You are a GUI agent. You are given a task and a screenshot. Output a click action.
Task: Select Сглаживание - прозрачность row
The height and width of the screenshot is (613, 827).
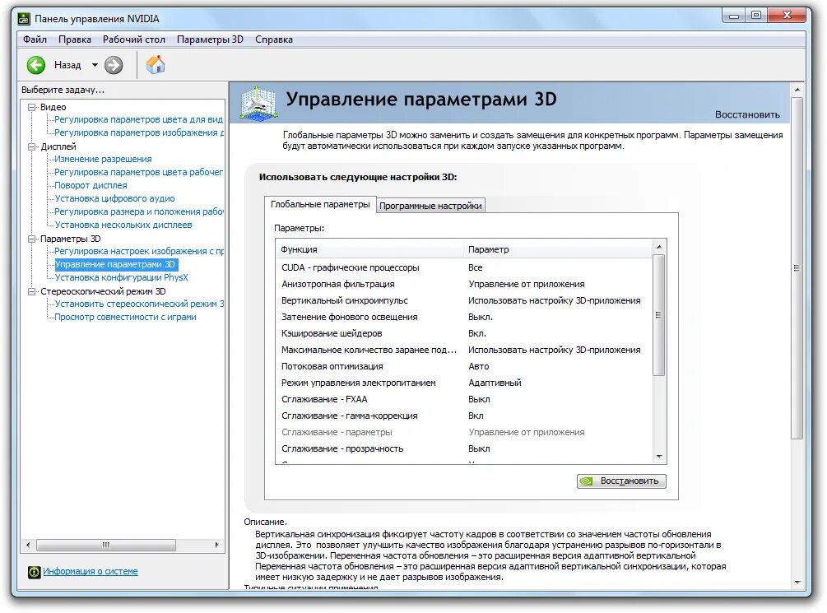[463, 449]
